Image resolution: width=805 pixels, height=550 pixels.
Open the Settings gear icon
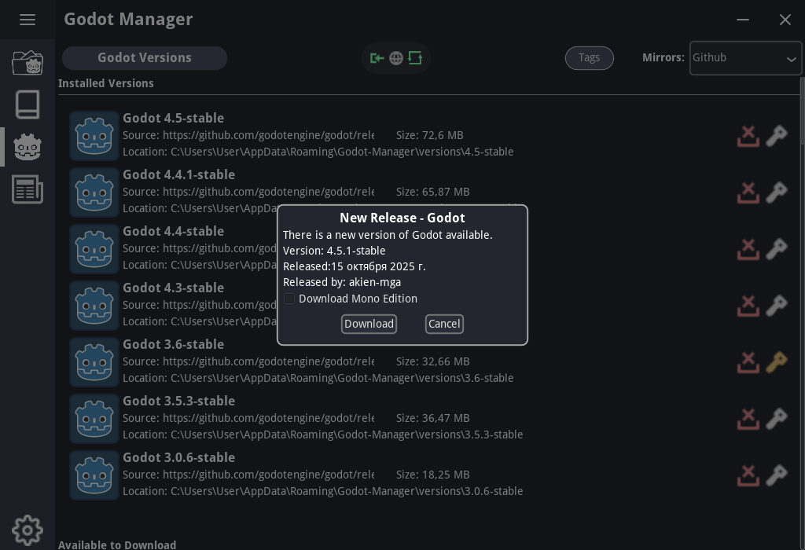coord(28,530)
